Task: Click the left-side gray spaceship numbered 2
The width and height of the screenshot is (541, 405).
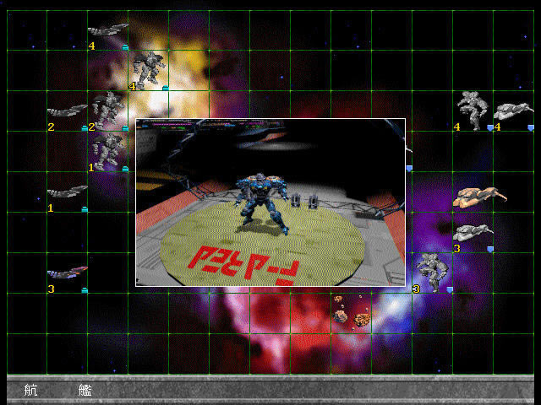Action: pyautogui.click(x=67, y=111)
